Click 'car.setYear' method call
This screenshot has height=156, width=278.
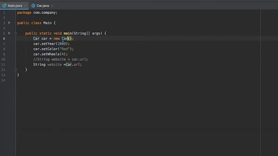[44, 44]
